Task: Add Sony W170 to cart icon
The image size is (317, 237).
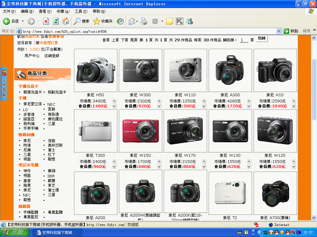Action: coord(204,167)
